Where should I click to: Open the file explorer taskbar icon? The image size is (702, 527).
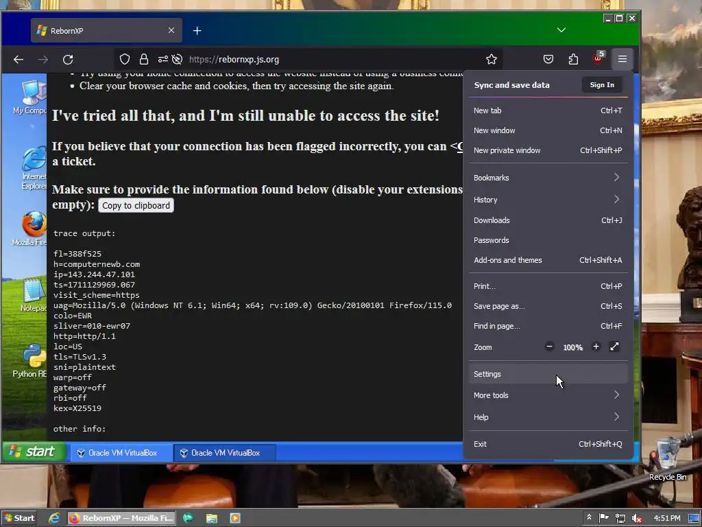211,518
